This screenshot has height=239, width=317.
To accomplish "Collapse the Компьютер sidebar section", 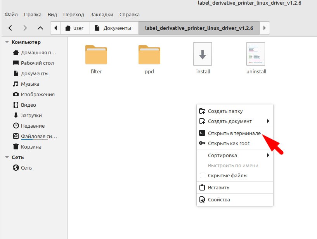I will 7,42.
